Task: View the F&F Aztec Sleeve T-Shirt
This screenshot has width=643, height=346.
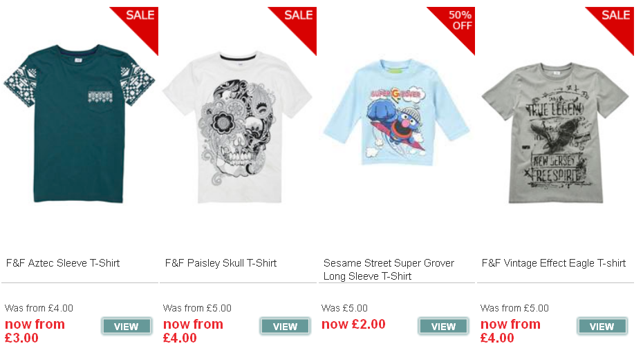Action: (x=127, y=327)
